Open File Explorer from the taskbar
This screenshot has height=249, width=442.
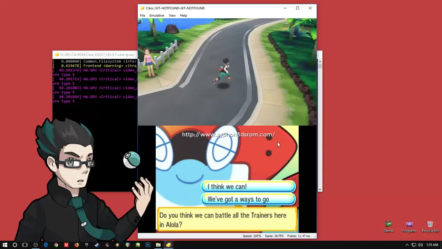pyautogui.click(x=158, y=245)
